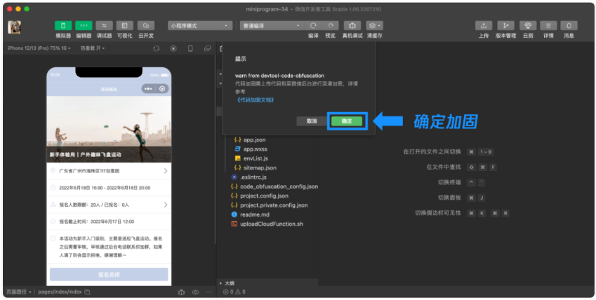The width and height of the screenshot is (596, 300).
Task: Detach the simulator window icon
Action: click(207, 48)
